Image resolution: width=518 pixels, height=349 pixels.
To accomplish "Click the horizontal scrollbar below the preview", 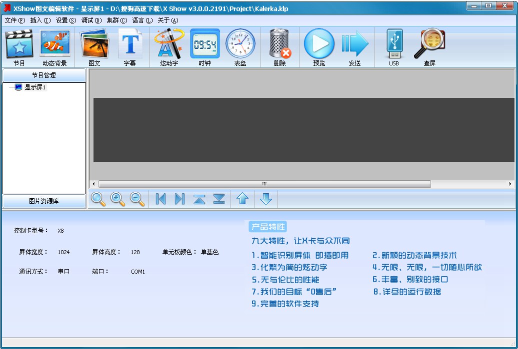I will click(264, 184).
